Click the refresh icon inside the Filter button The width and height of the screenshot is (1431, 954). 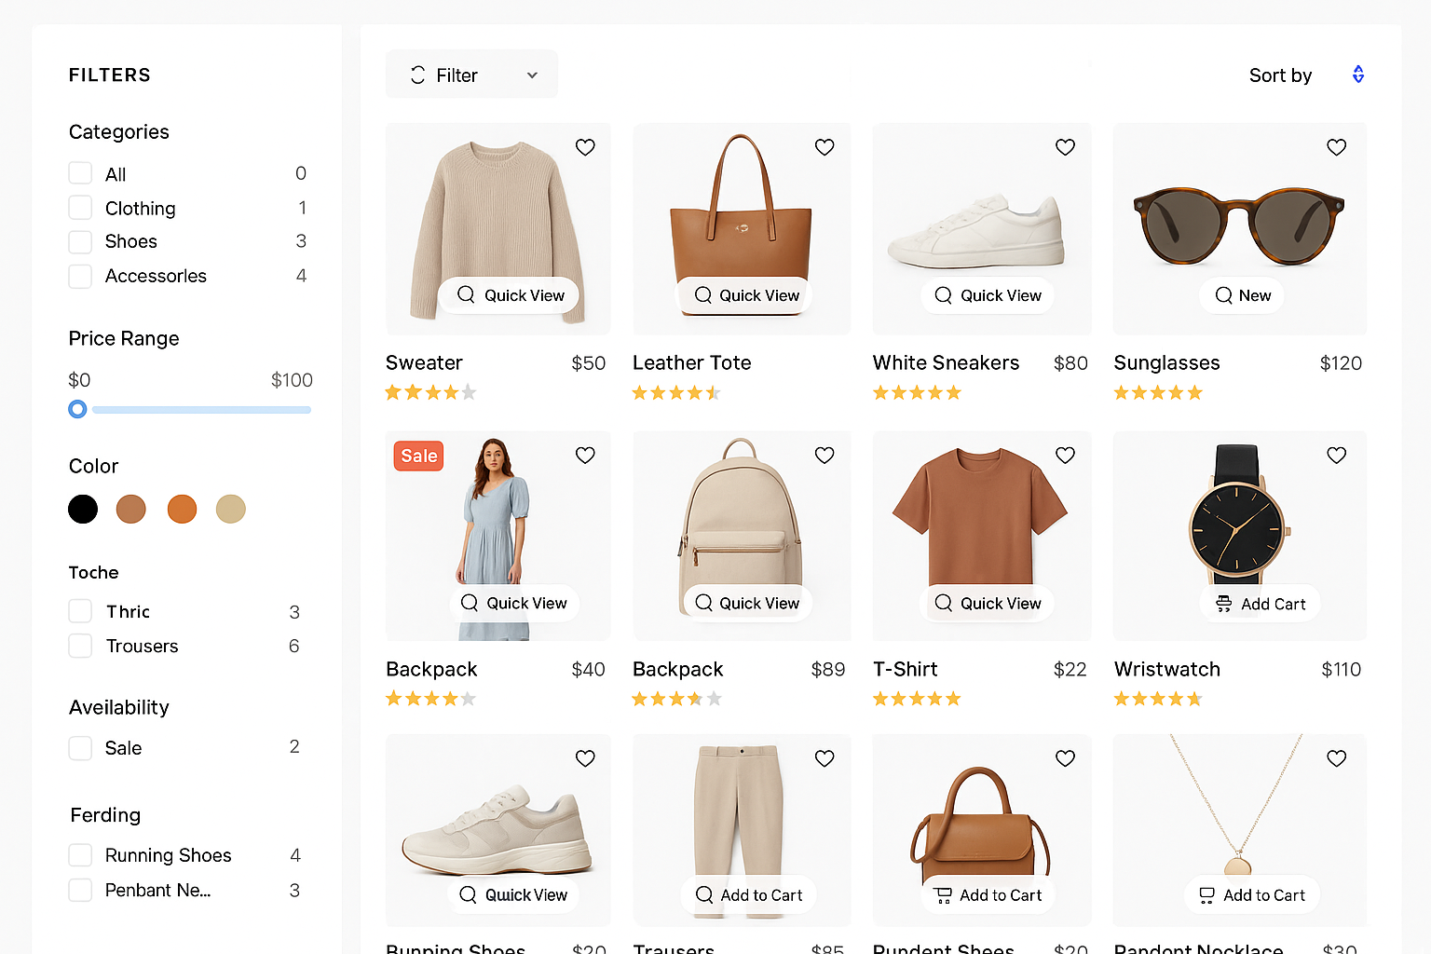click(x=417, y=75)
